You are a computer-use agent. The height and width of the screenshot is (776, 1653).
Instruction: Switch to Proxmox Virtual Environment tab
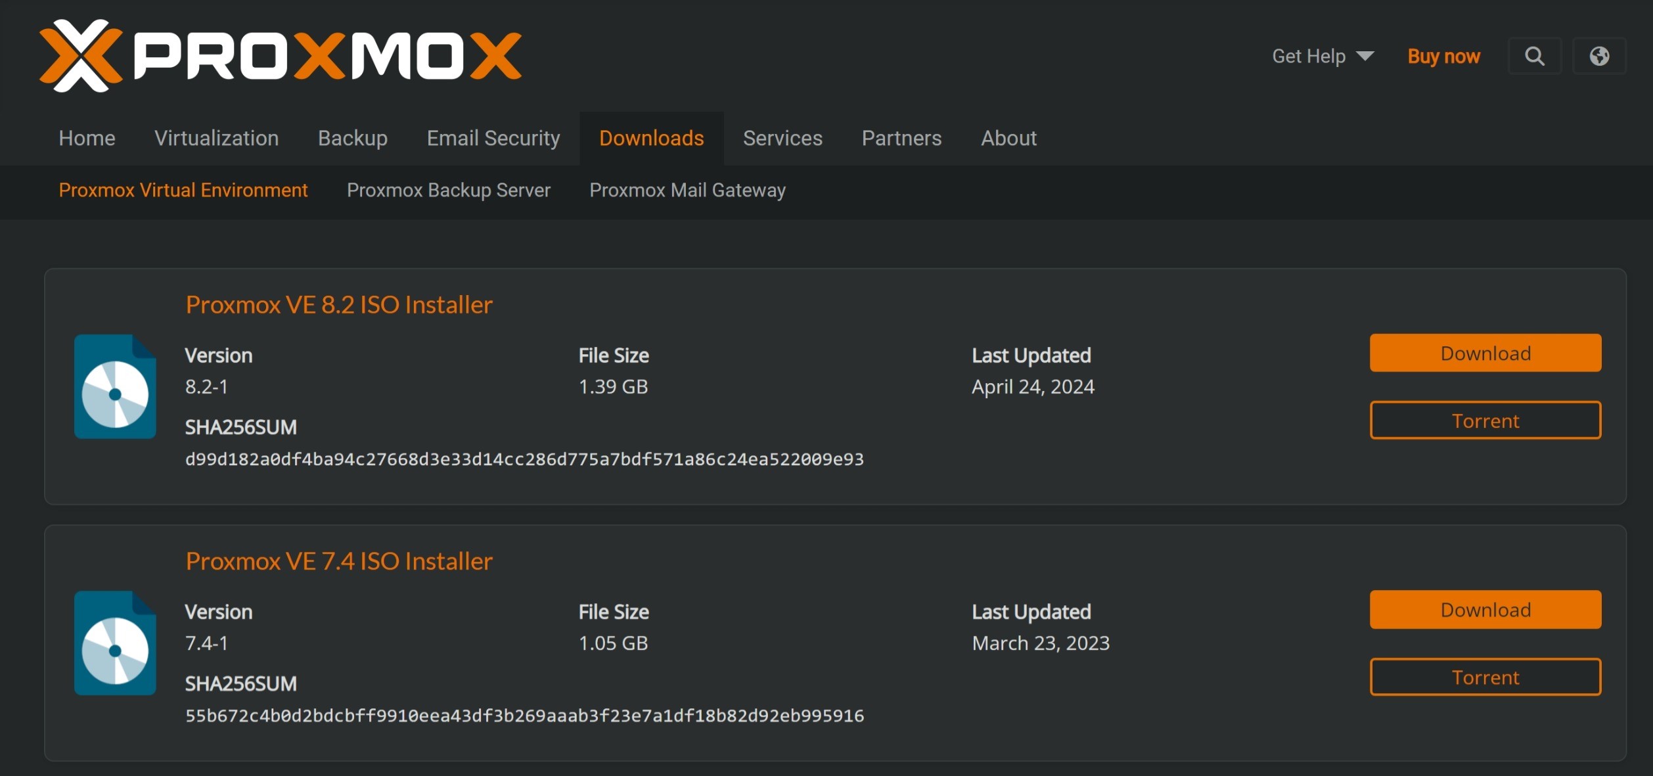[x=183, y=190]
